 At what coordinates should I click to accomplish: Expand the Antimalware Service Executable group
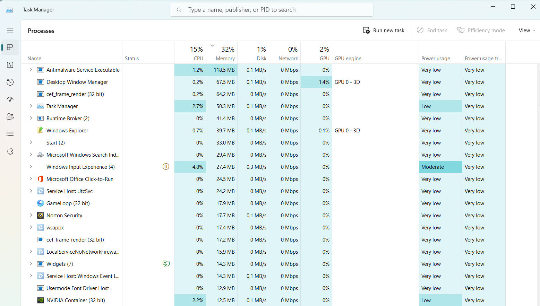point(31,70)
